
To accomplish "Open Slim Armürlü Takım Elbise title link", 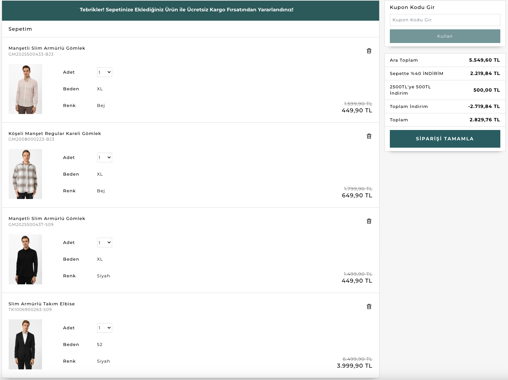I will (x=42, y=304).
